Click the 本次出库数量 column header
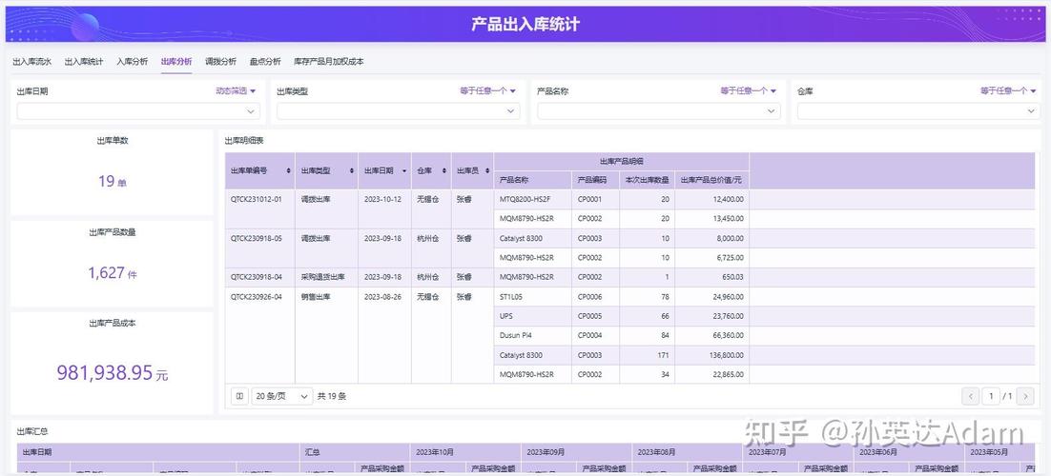Screen dimensions: 1051x476 click(x=647, y=180)
